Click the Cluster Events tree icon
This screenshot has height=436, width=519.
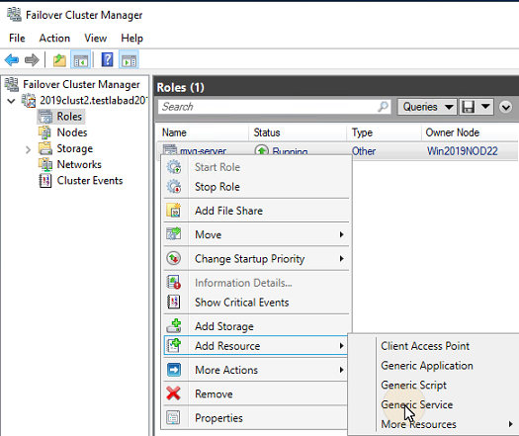click(44, 180)
